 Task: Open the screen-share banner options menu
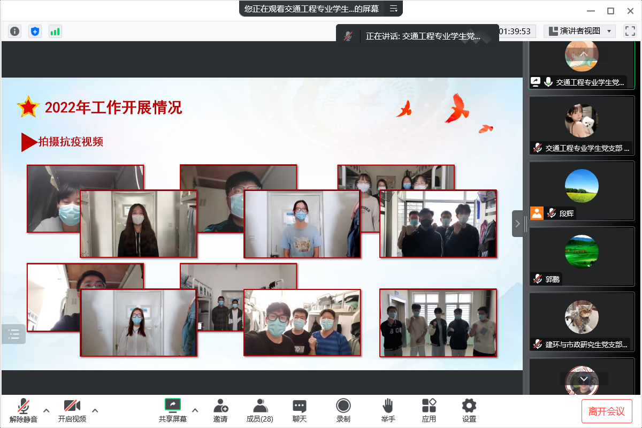click(x=394, y=9)
